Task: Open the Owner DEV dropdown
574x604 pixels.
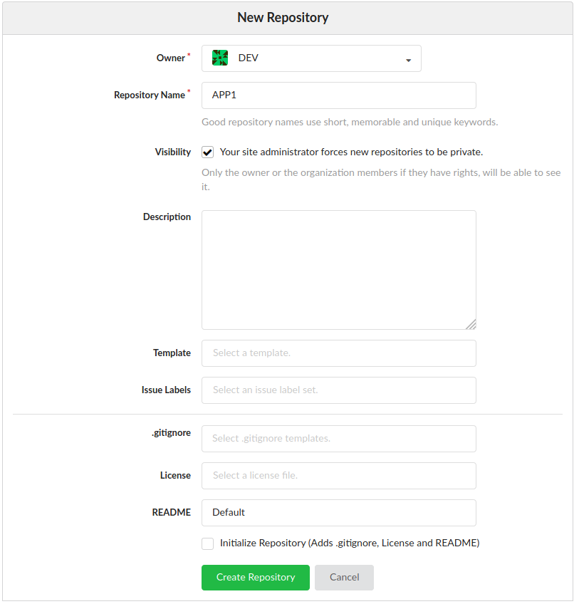Action: click(311, 58)
